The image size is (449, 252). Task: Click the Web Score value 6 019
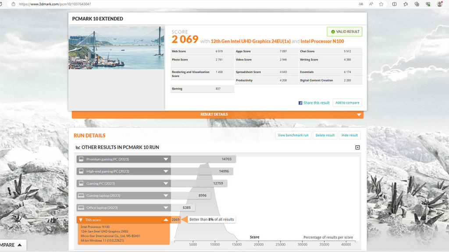point(219,52)
